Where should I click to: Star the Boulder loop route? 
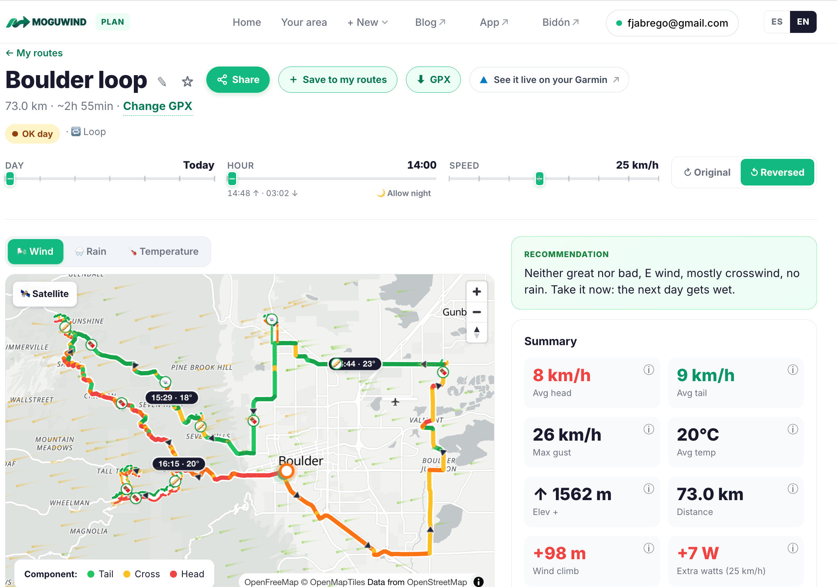click(x=188, y=81)
